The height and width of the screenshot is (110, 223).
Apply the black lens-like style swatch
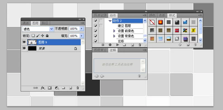pos(177,22)
